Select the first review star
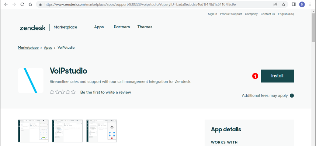Screen dimensions: 316x146 click(52, 92)
